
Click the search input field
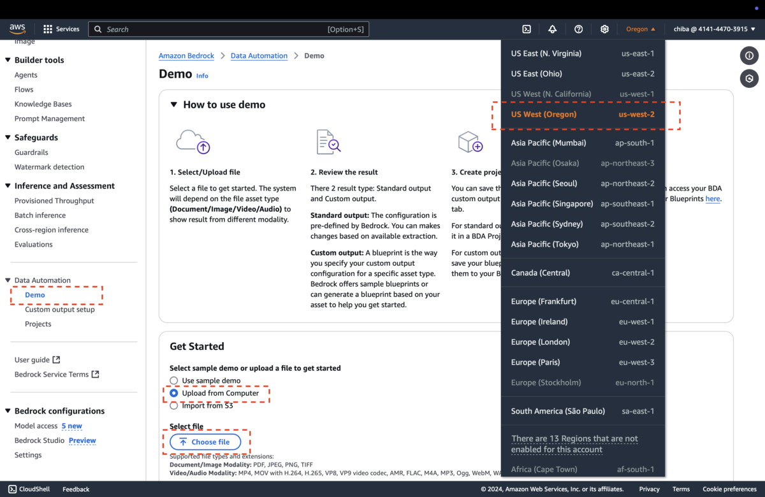coord(228,29)
